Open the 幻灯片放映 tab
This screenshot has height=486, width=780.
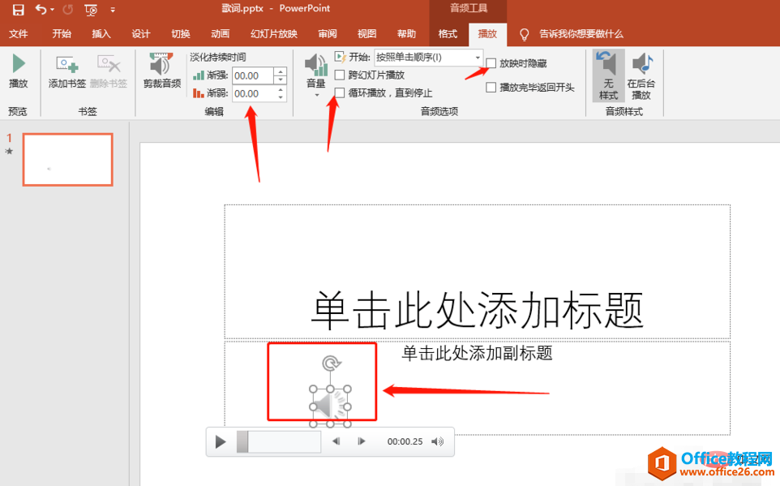click(x=273, y=34)
